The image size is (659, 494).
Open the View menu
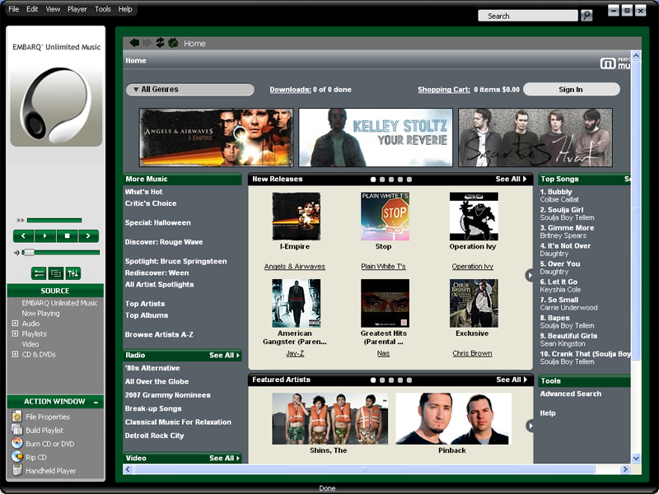point(53,9)
